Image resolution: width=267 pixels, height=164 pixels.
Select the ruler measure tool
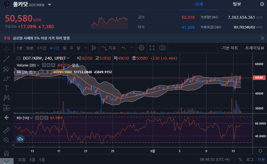[x=7, y=130]
